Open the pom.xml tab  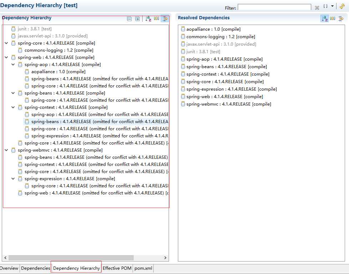[143, 268]
